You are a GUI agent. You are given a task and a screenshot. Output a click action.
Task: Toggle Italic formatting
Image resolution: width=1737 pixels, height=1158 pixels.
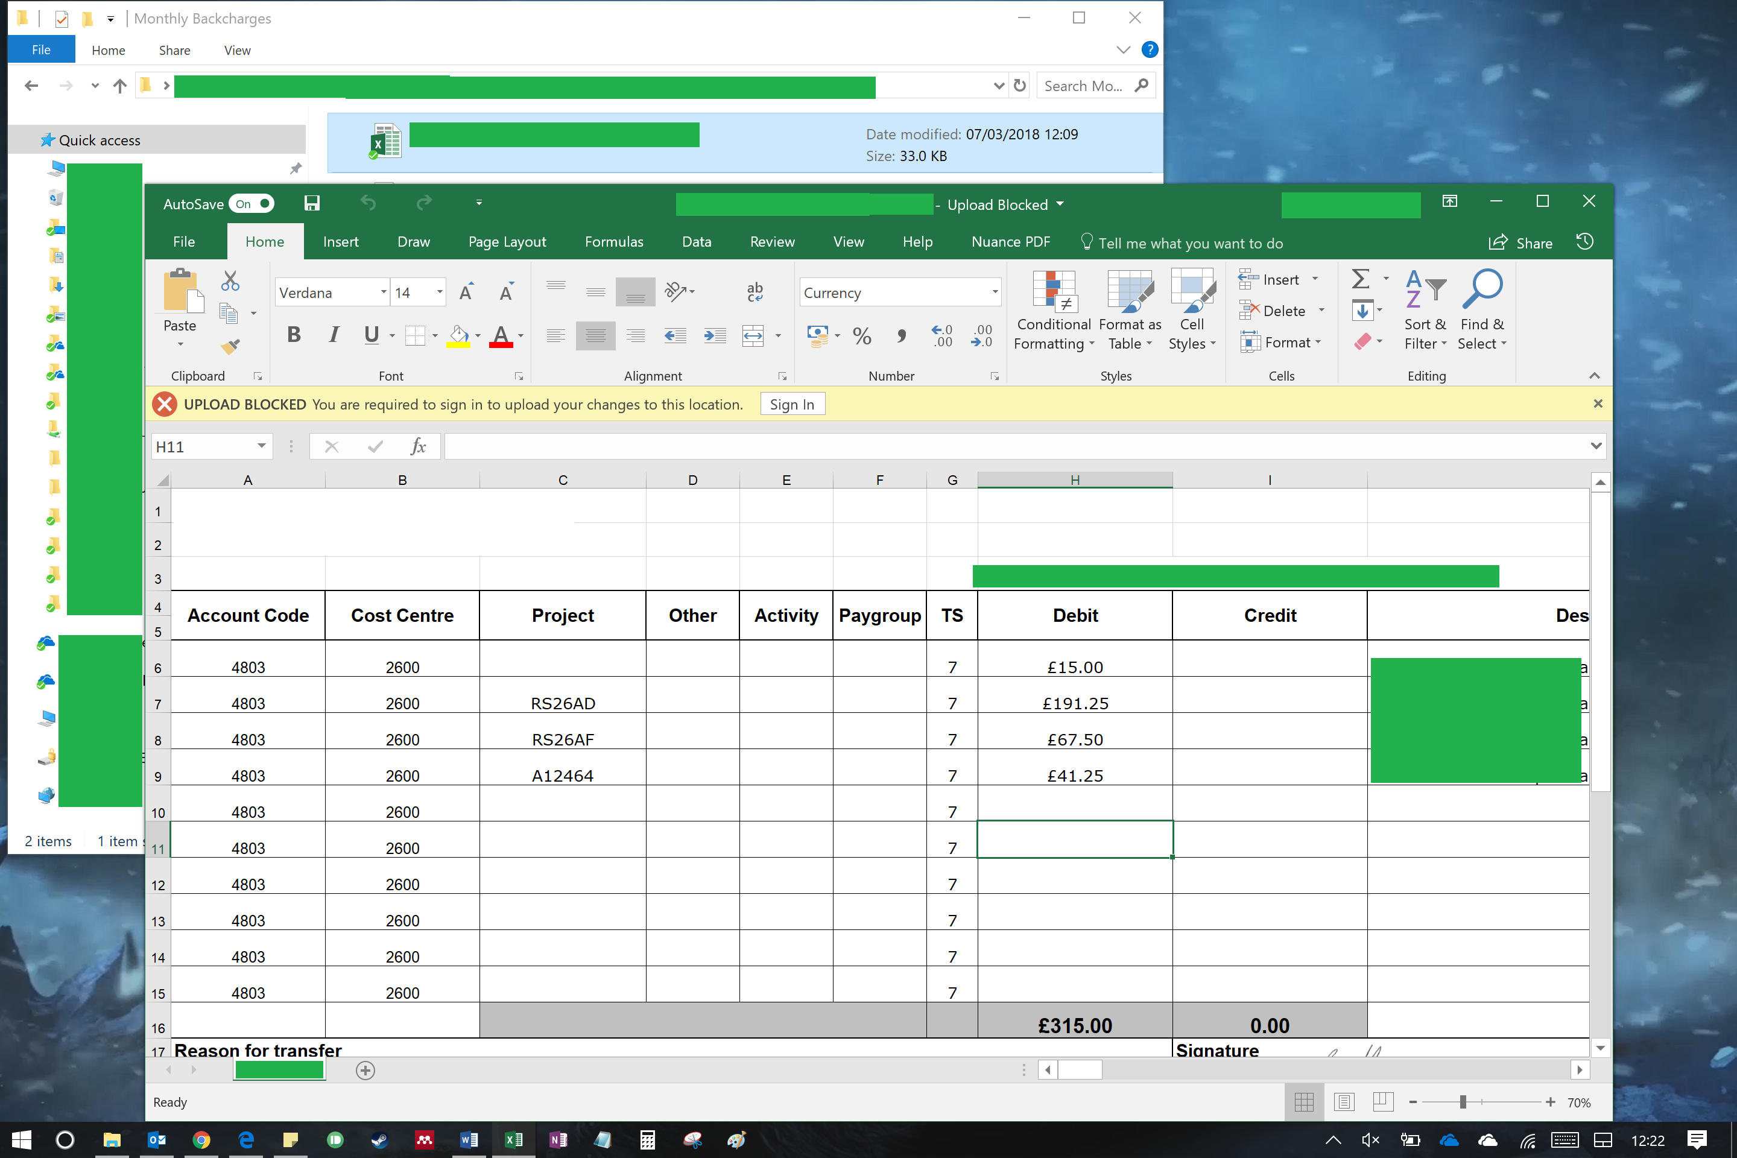(x=334, y=335)
